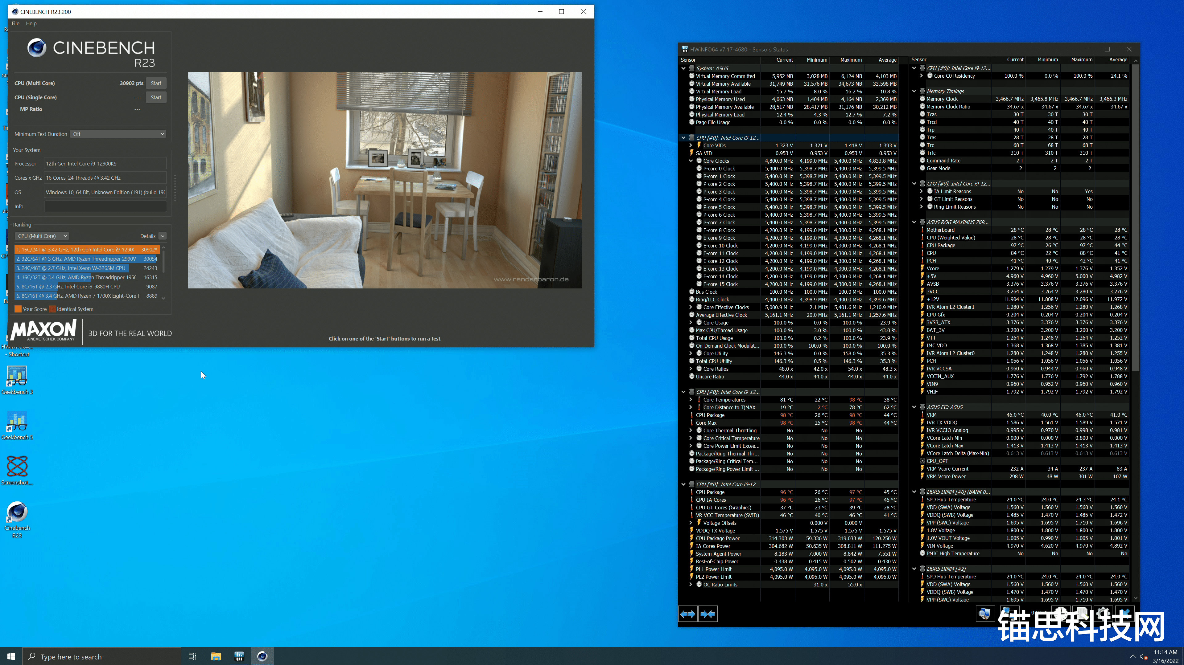This screenshot has height=665, width=1184.
Task: Expand the Core VIDs row
Action: (x=691, y=145)
